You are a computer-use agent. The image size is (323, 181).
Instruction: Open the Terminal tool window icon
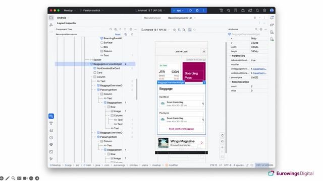point(51,152)
